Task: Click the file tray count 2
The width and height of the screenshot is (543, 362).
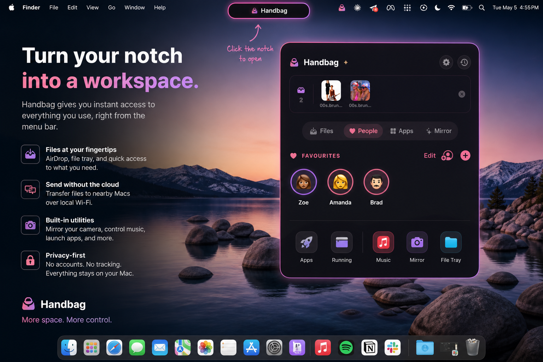Action: [301, 100]
